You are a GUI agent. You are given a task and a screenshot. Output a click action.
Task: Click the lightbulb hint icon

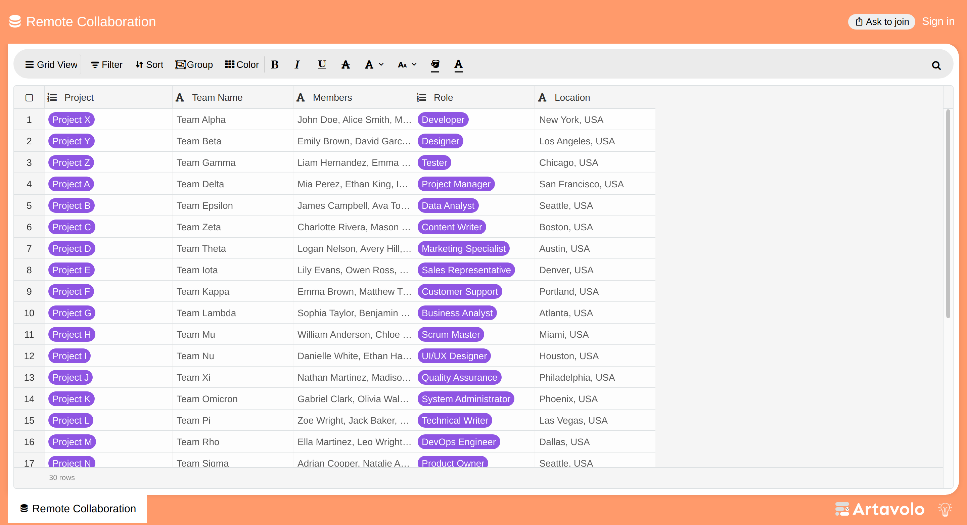(x=945, y=509)
